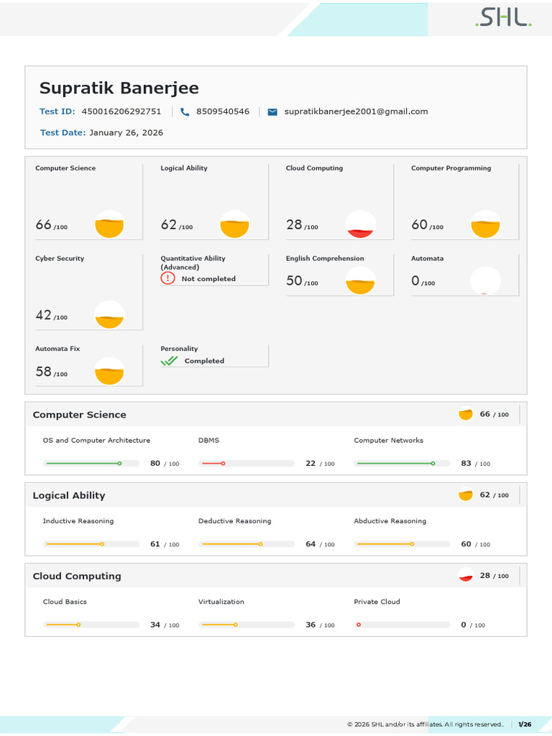Screen dimensions: 552x736
Task: Click the Automata Fix card title
Action: point(57,349)
